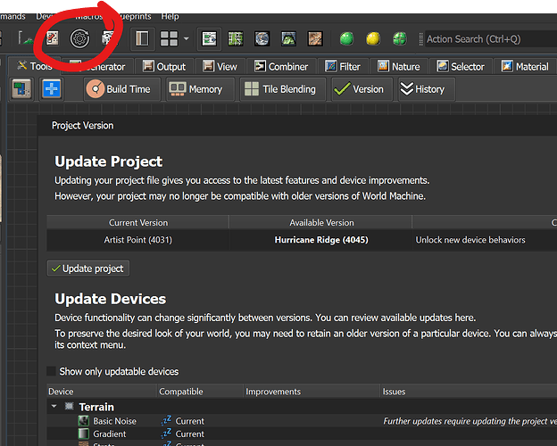Click the blue plus icon
This screenshot has height=446, width=557.
(x=52, y=89)
